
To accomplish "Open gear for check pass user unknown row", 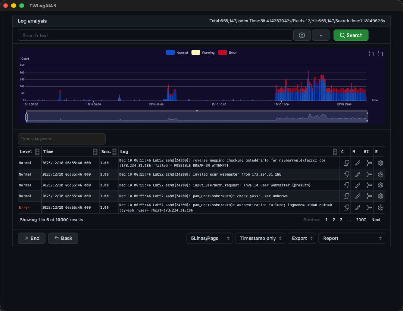I will coord(381,196).
